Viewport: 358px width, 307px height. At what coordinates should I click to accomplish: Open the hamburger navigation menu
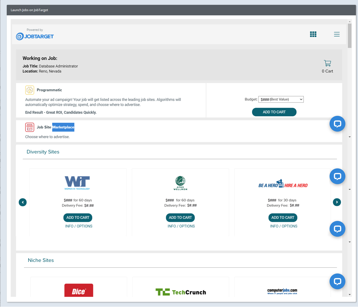[x=337, y=34]
